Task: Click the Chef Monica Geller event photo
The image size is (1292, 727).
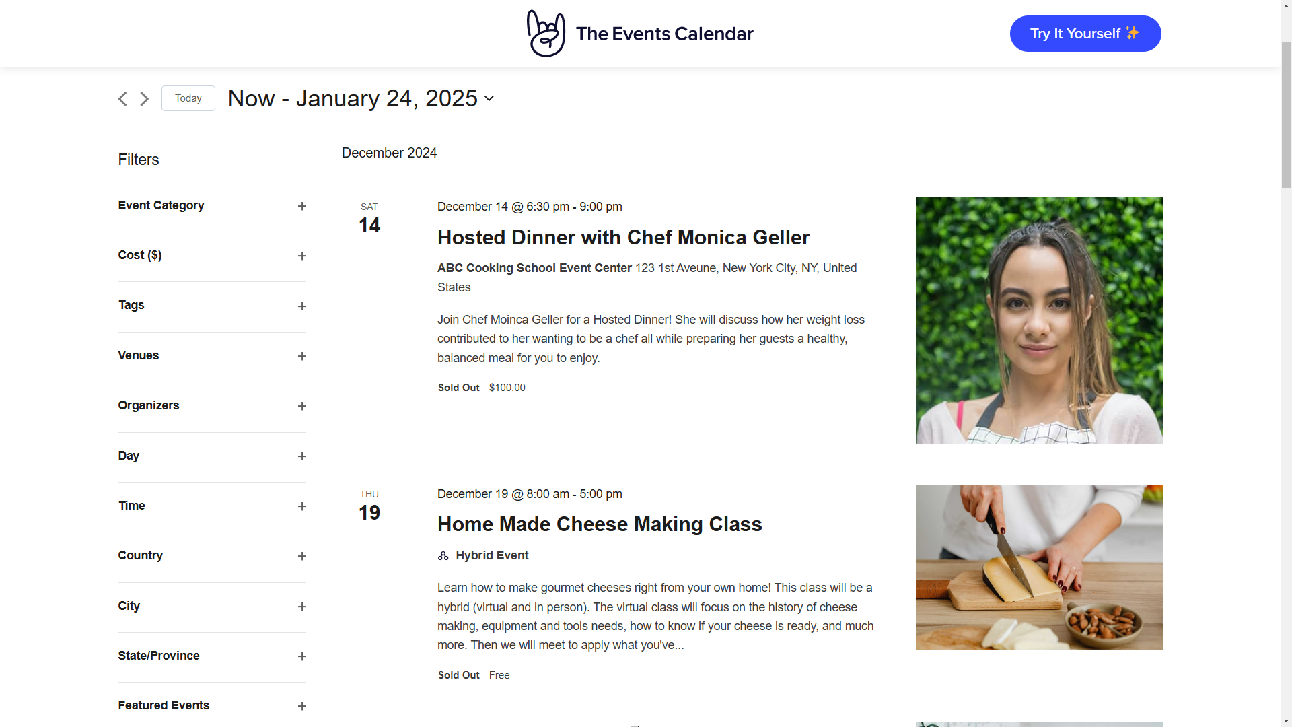Action: pyautogui.click(x=1038, y=320)
